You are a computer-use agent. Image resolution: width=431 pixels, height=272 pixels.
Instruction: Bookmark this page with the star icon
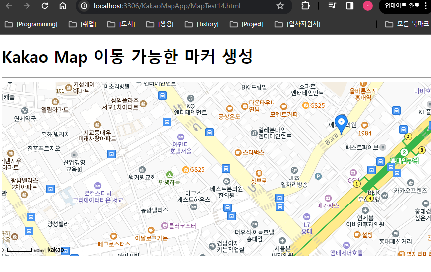(x=280, y=6)
